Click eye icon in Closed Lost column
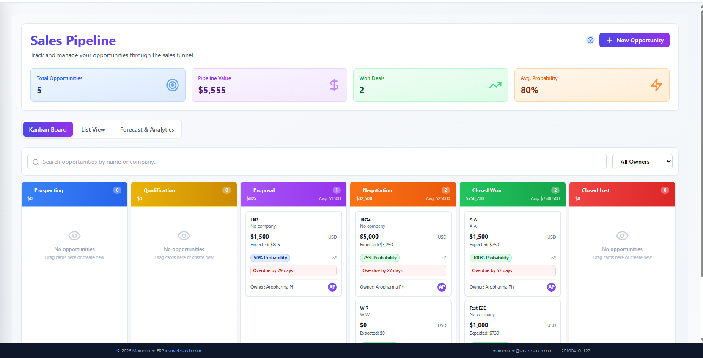The image size is (703, 358). [622, 236]
